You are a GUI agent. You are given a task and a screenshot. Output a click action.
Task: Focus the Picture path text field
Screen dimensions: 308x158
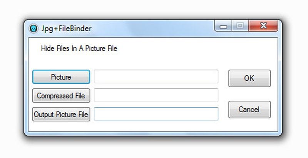tap(156, 77)
